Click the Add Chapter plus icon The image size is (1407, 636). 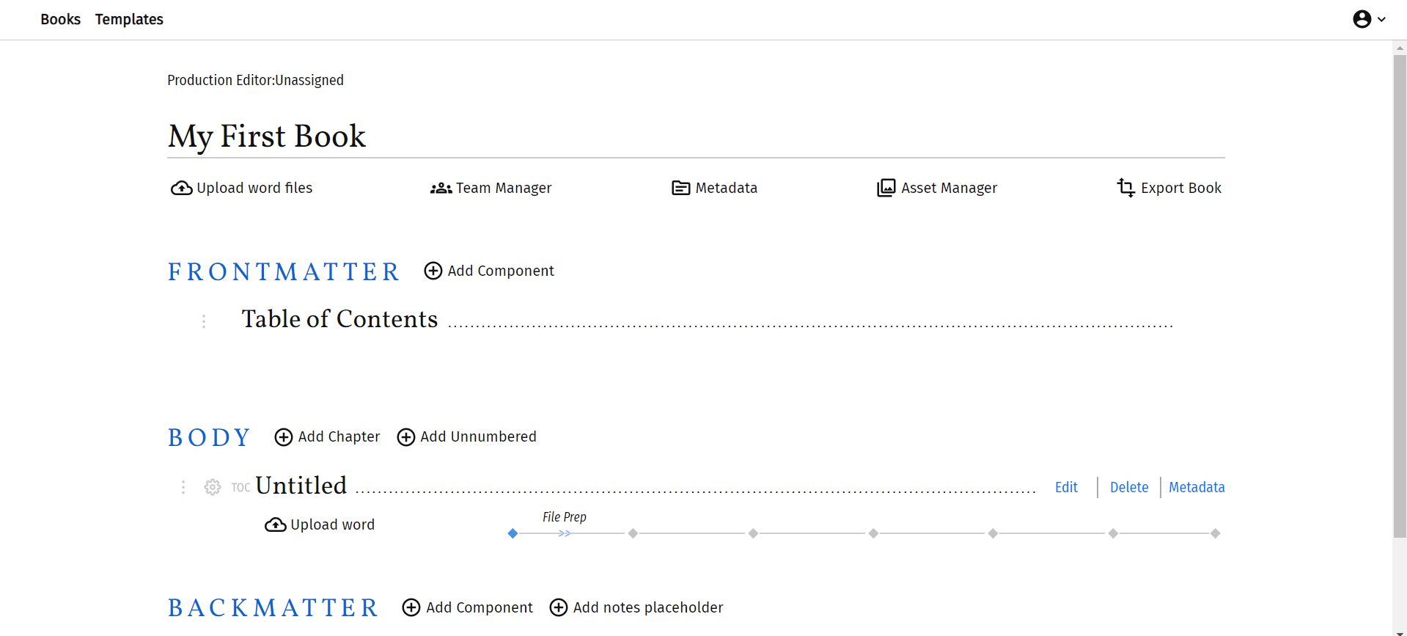click(x=284, y=437)
